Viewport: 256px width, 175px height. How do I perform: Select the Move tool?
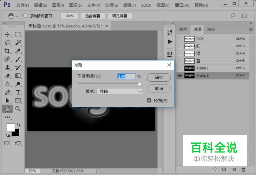coord(7,35)
